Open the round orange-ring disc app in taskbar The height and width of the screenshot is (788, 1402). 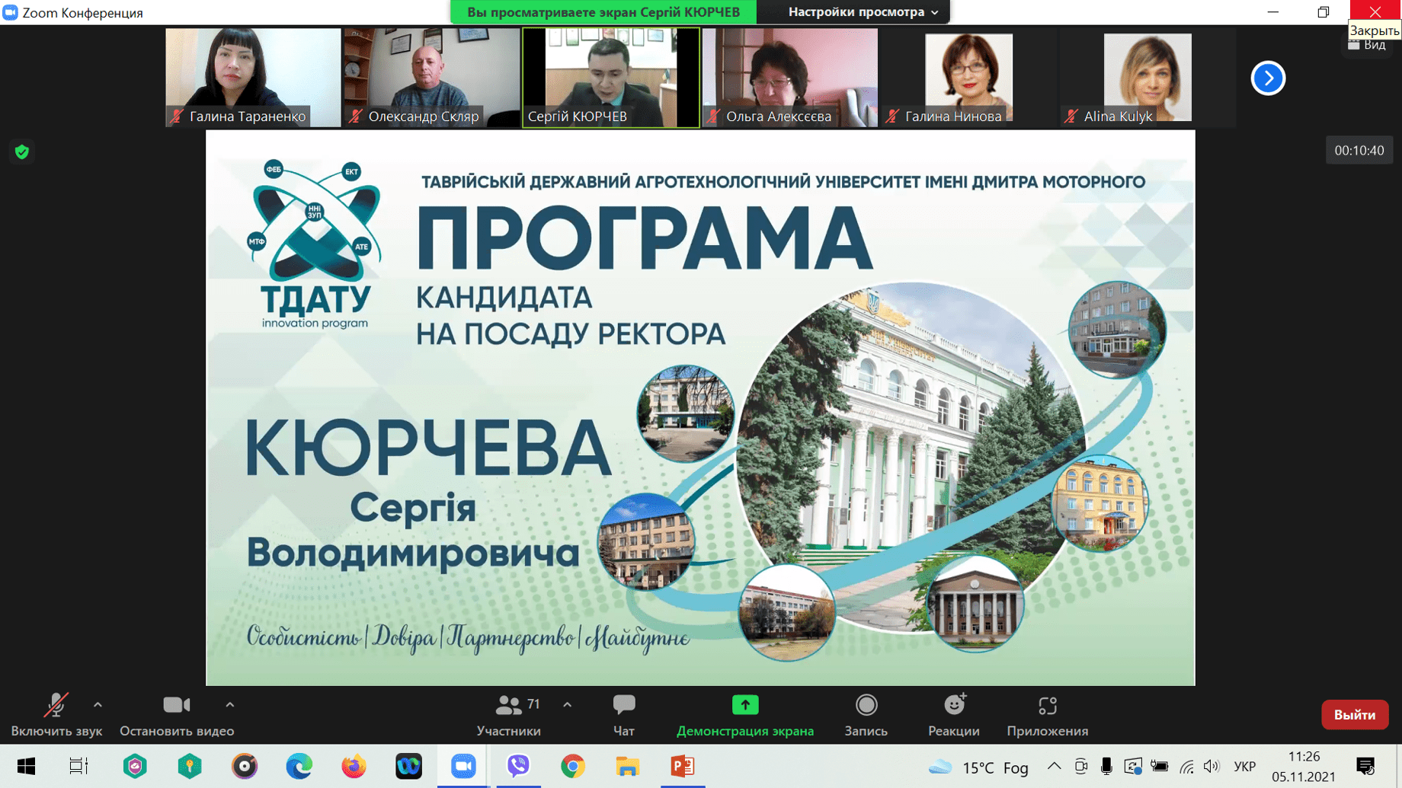coord(245,766)
